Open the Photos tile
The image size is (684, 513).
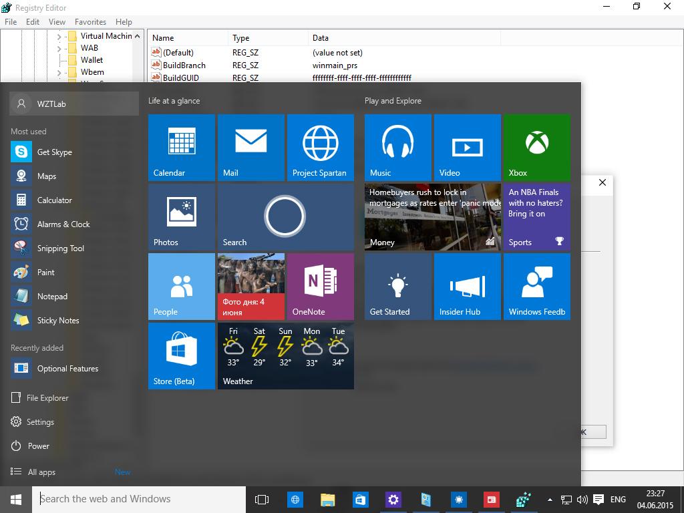(182, 217)
